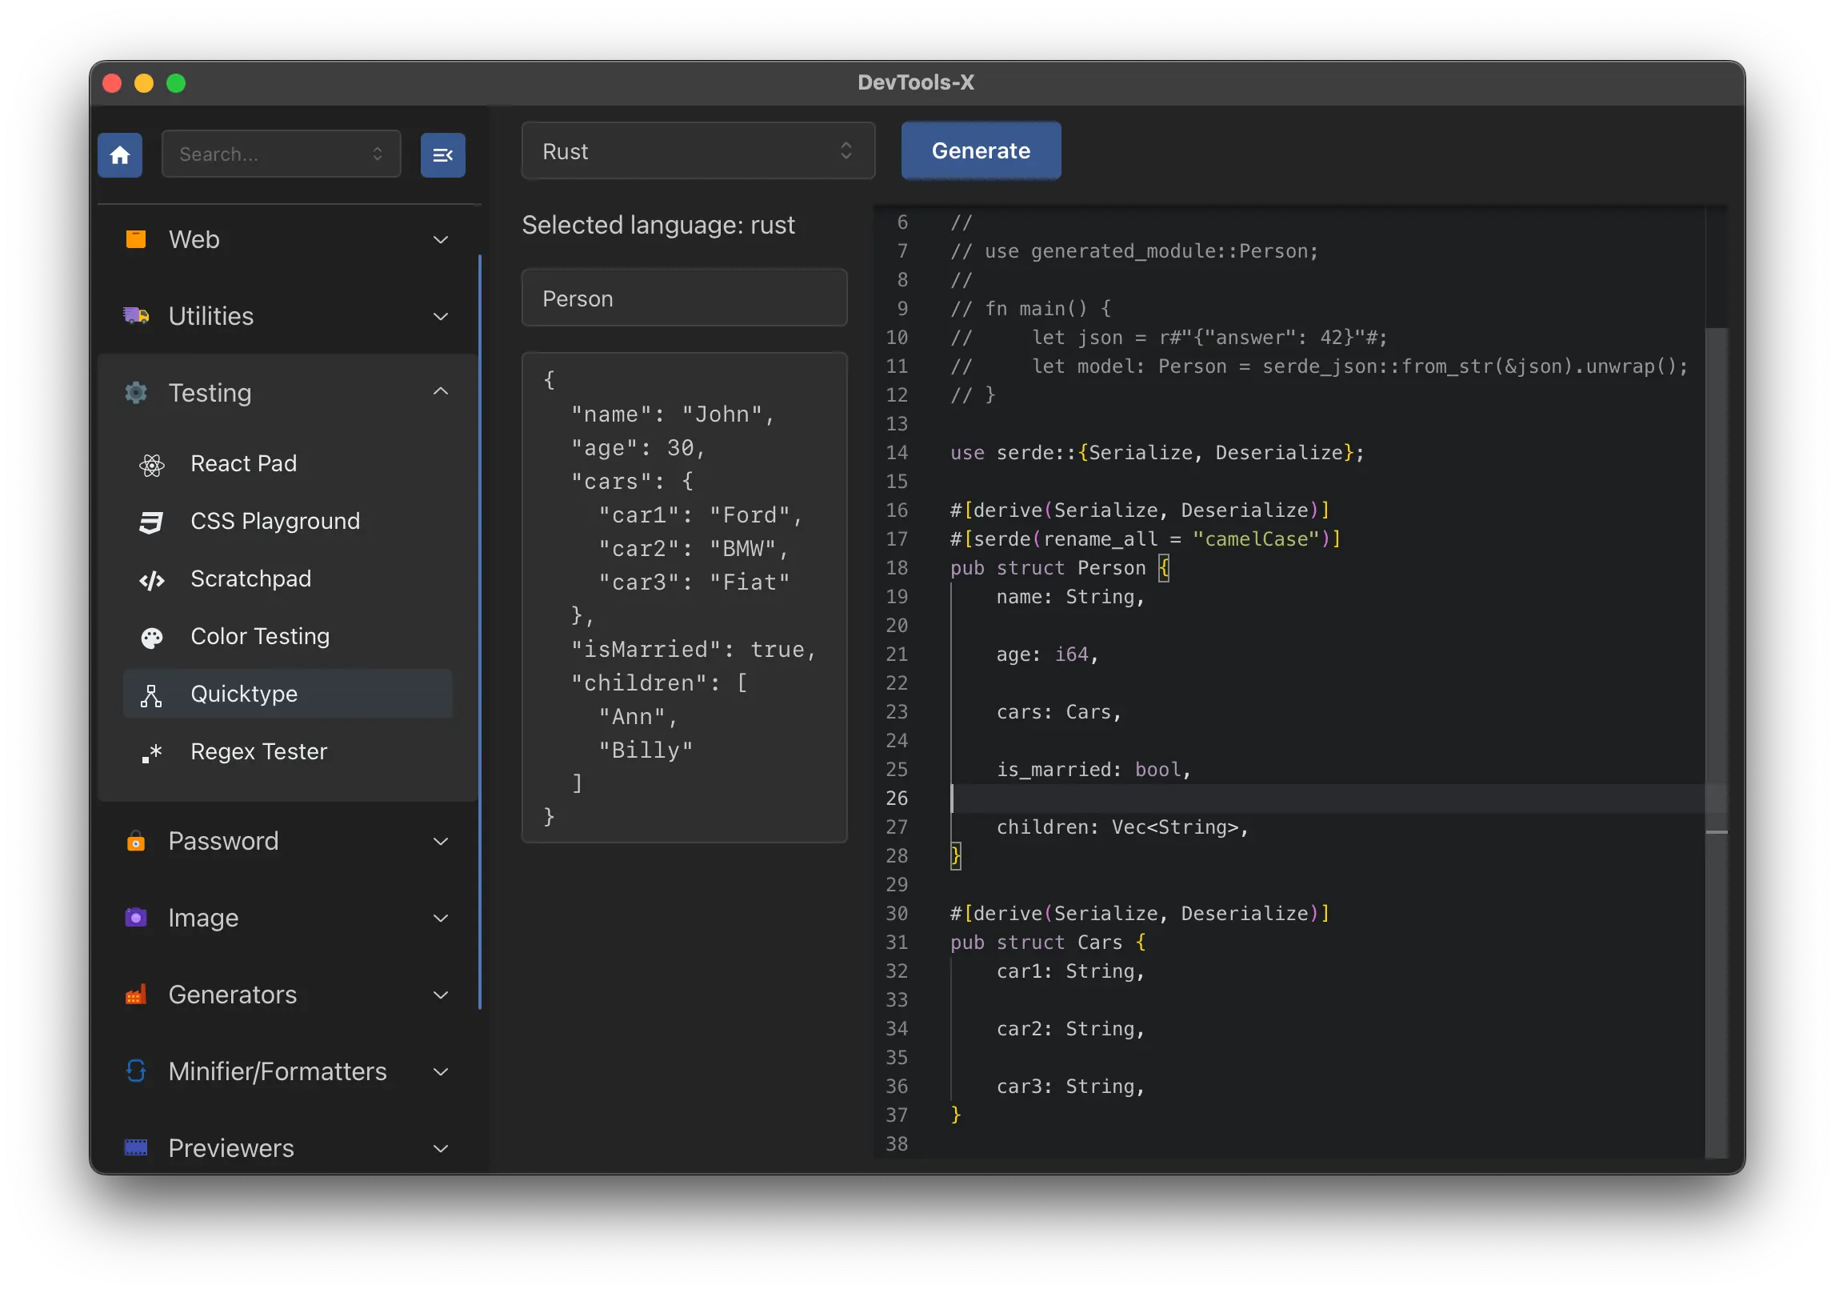
Task: Open the React Pad tool
Action: [x=288, y=464]
